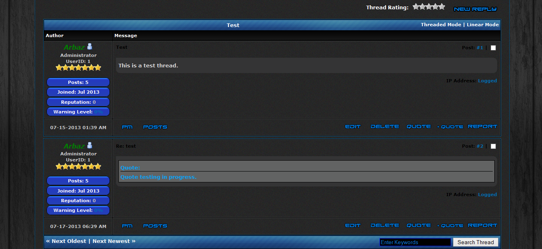542x249 pixels.
Task: Report post #2
Action: [483, 226]
